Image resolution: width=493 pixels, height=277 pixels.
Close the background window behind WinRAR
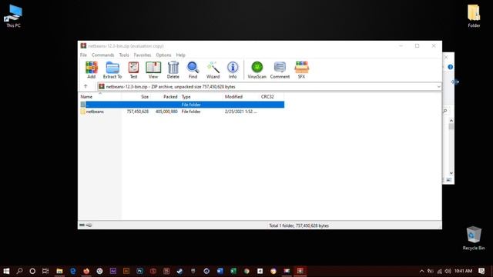446,57
